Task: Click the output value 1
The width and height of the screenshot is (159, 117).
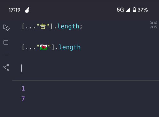Action: coord(23,88)
